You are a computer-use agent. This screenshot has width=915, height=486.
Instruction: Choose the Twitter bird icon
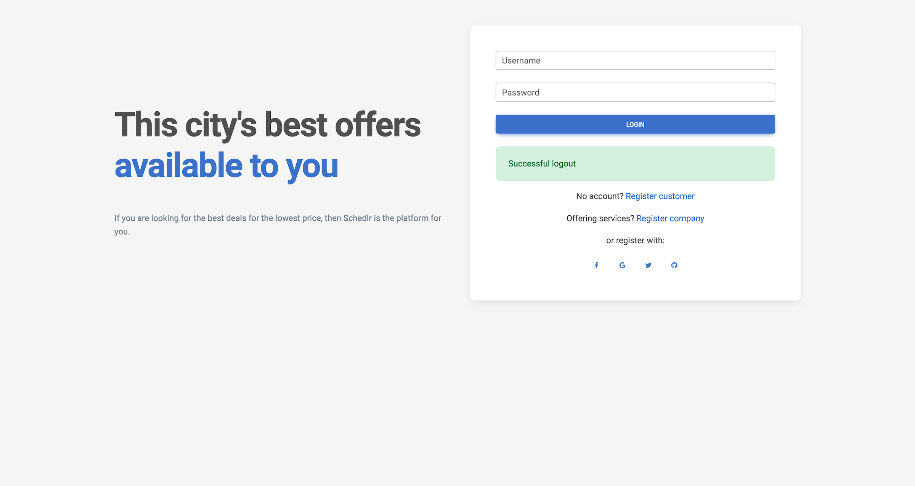[648, 265]
